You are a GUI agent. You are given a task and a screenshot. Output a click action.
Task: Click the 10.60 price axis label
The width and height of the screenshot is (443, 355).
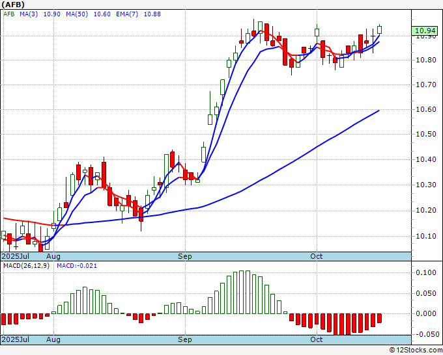tap(426, 109)
